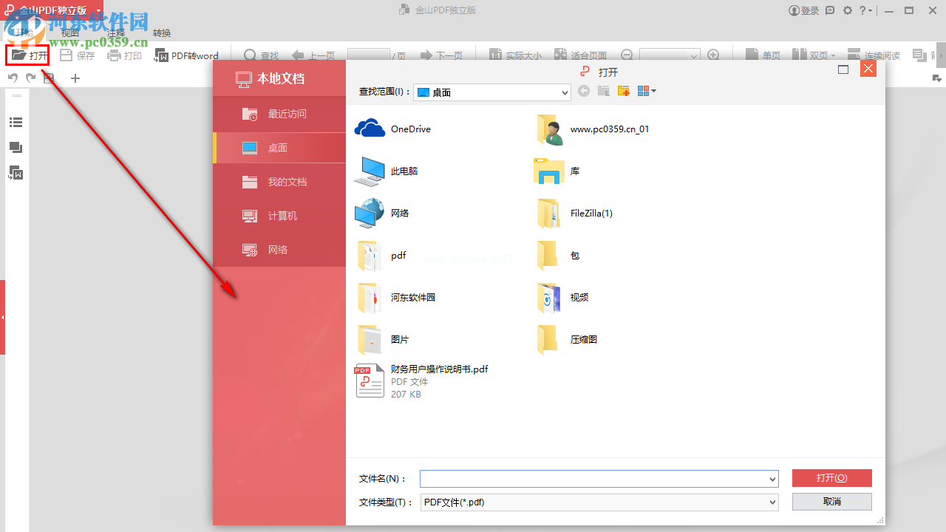Click the Word convert icon in left sidebar
Image resolution: width=946 pixels, height=532 pixels.
[x=16, y=173]
